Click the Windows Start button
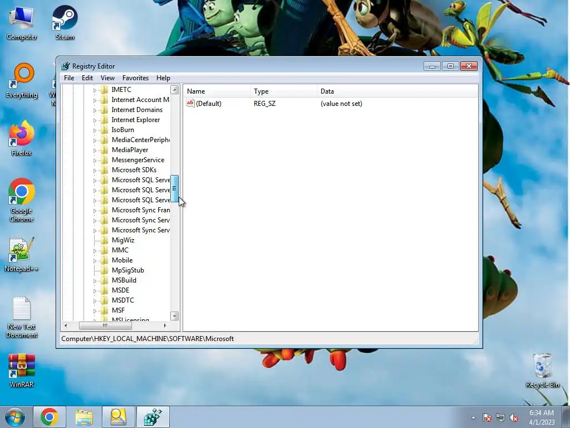Image resolution: width=570 pixels, height=428 pixels. pos(15,417)
